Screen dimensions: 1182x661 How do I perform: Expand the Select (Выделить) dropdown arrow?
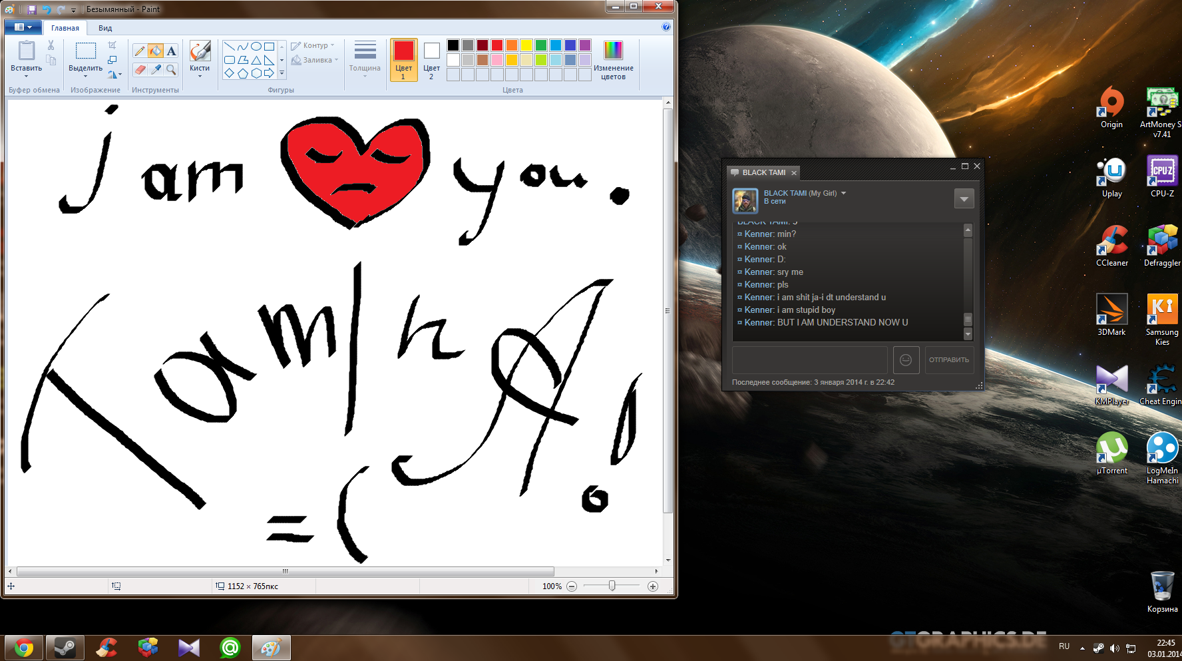tap(86, 75)
